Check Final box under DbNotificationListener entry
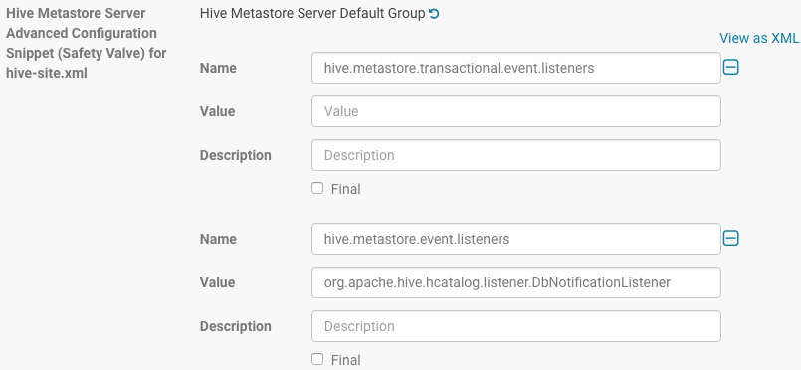The width and height of the screenshot is (801, 370). coord(317,359)
